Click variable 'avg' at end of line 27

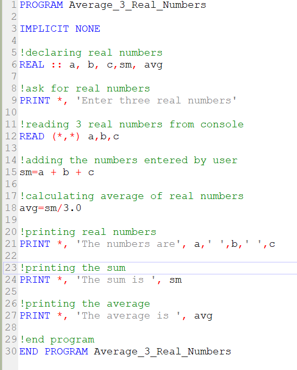(203, 316)
